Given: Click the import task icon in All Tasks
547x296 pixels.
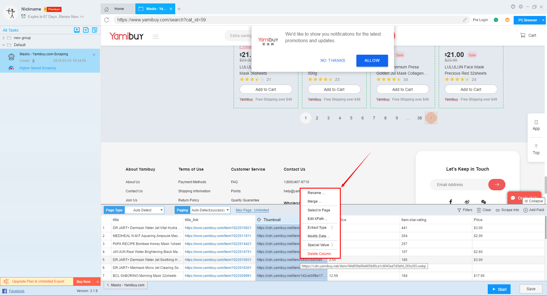Looking at the screenshot, I should point(77,30).
